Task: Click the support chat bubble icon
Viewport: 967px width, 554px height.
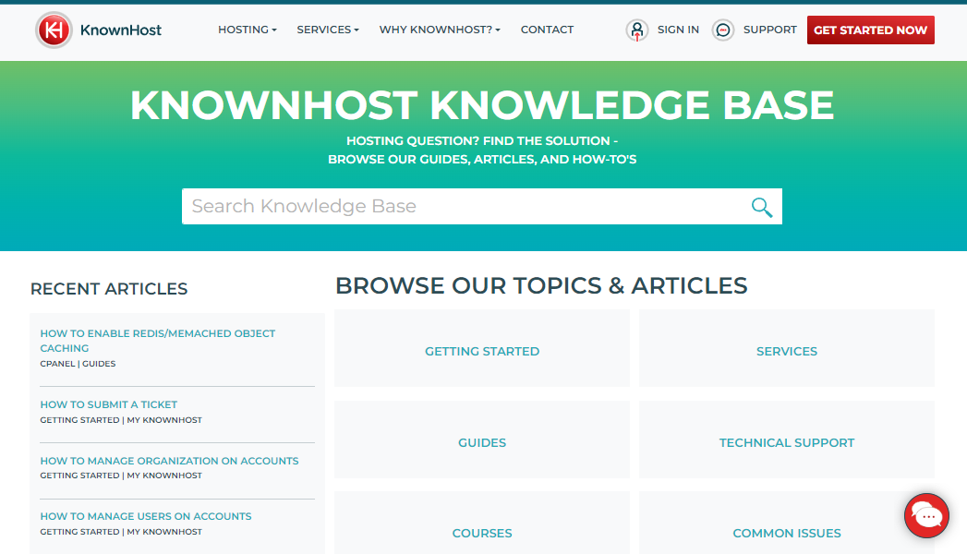Action: coord(723,30)
